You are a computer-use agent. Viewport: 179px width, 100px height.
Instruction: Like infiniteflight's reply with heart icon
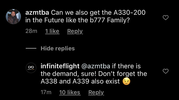(x=166, y=71)
